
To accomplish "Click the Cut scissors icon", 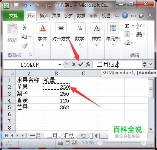I will pos(24,27).
